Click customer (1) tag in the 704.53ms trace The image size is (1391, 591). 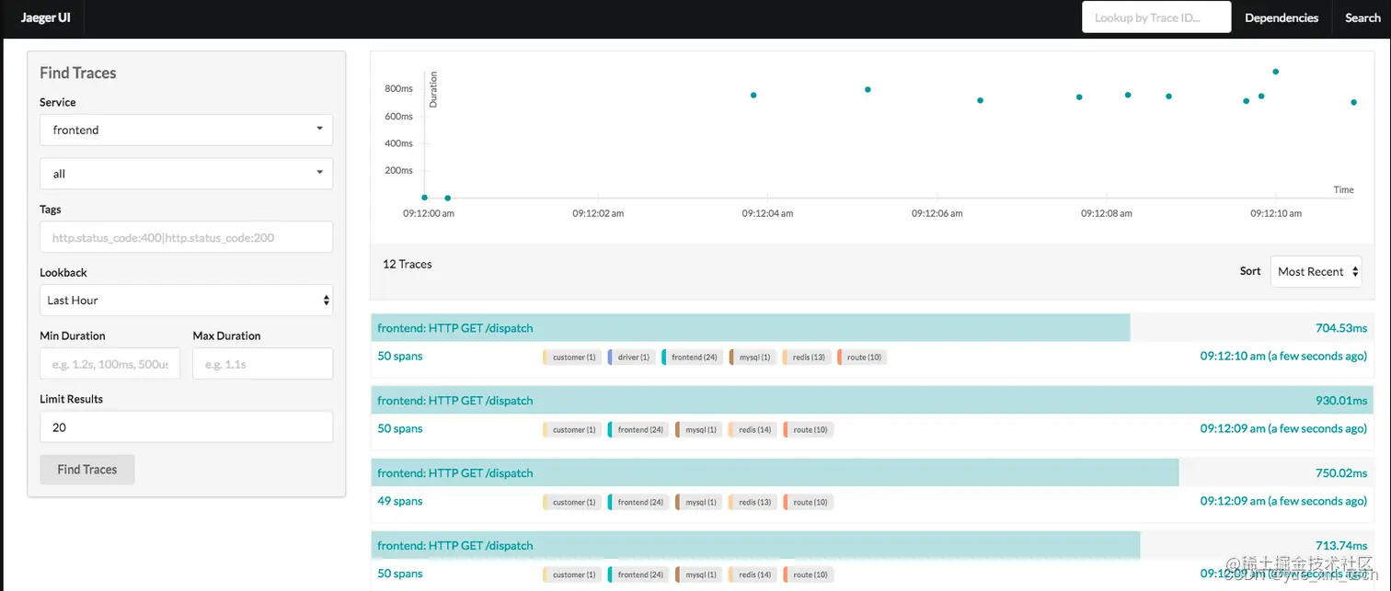(571, 357)
